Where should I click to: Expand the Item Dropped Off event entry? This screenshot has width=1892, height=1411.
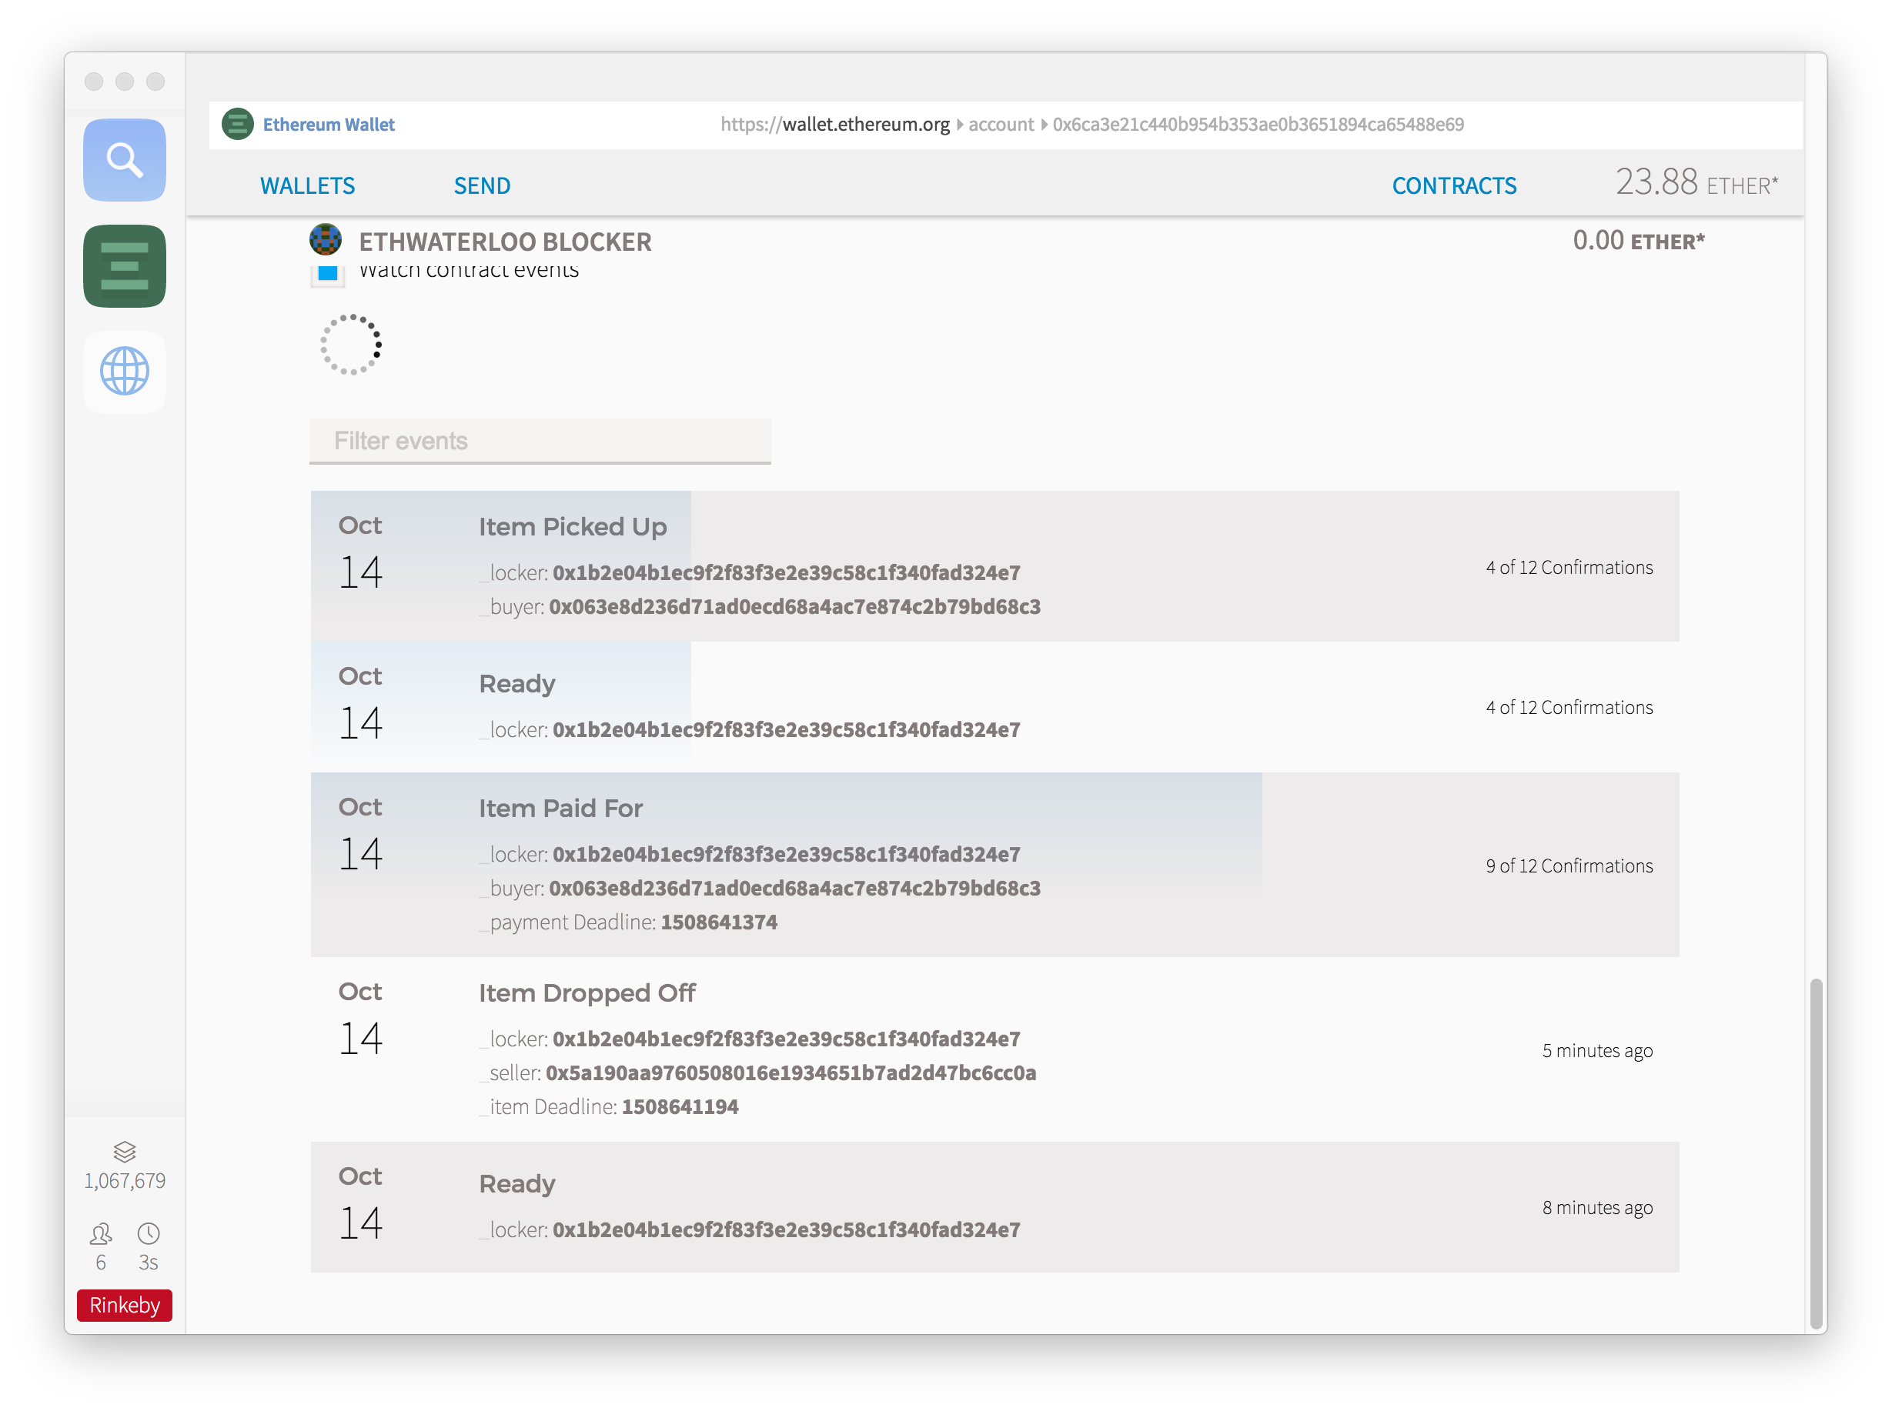click(x=587, y=993)
